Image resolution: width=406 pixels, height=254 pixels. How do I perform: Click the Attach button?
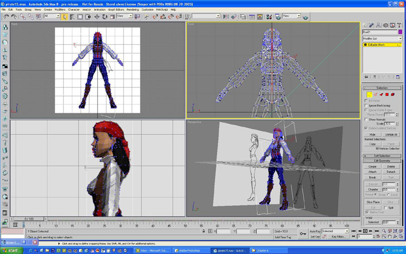(x=372, y=172)
